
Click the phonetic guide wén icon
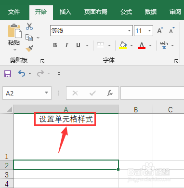click(164, 45)
